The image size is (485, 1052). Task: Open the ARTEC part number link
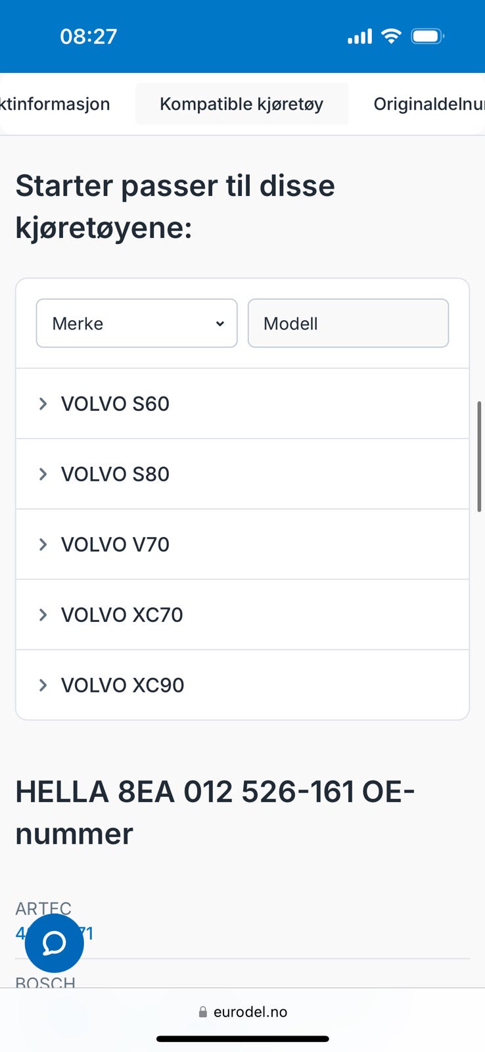(x=87, y=933)
